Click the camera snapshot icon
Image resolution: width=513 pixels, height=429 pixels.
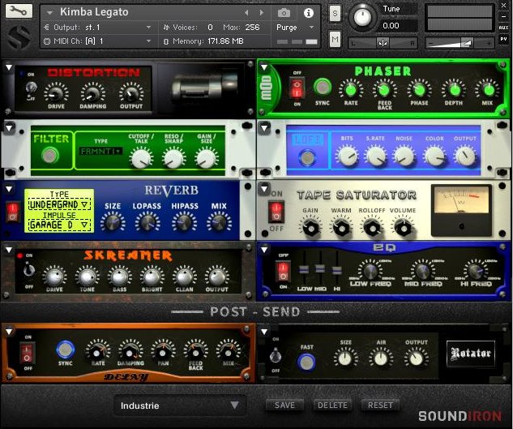point(284,13)
